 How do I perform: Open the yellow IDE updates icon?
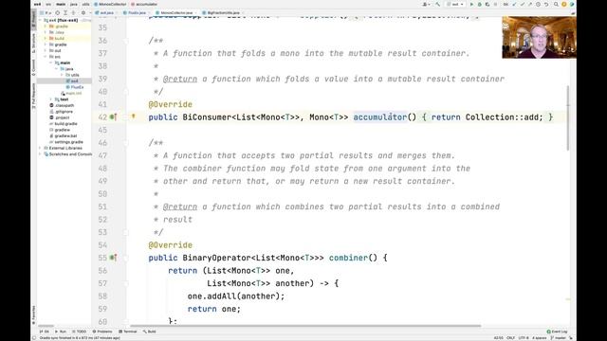coord(564,4)
